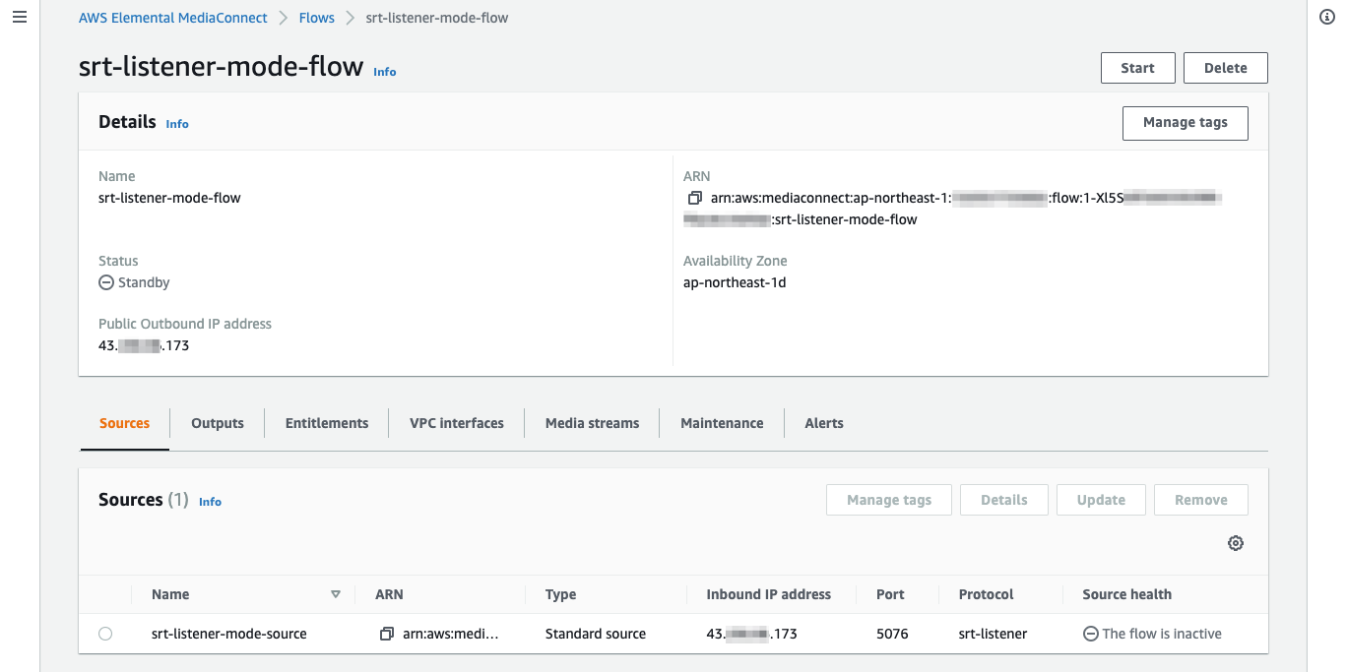
Task: Go to the VPC interfaces tab
Action: pyautogui.click(x=457, y=423)
